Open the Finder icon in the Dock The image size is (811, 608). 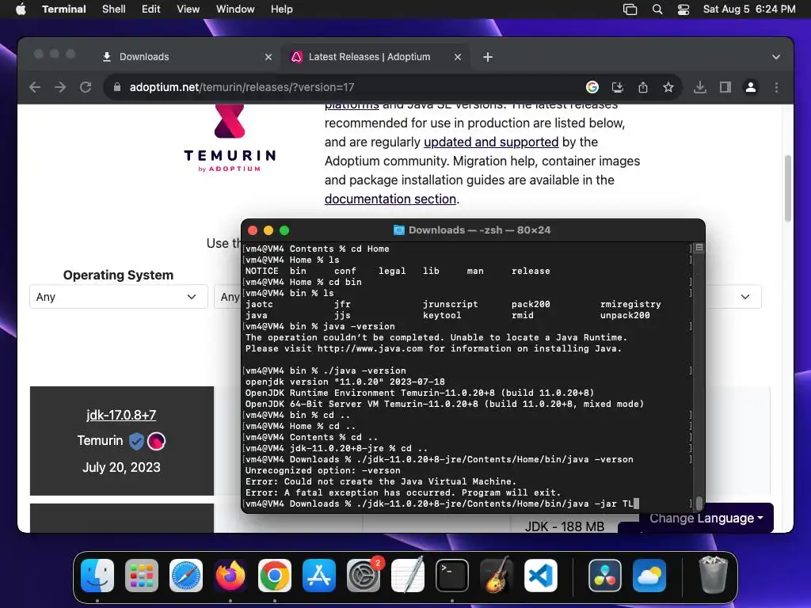(x=97, y=576)
